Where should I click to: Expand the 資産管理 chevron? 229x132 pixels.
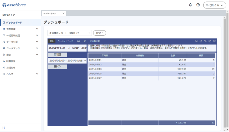pyautogui.click(x=37, y=29)
